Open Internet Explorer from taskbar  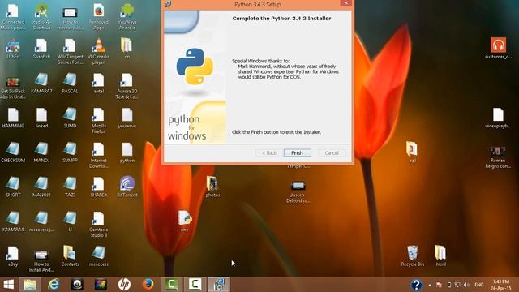(x=54, y=285)
